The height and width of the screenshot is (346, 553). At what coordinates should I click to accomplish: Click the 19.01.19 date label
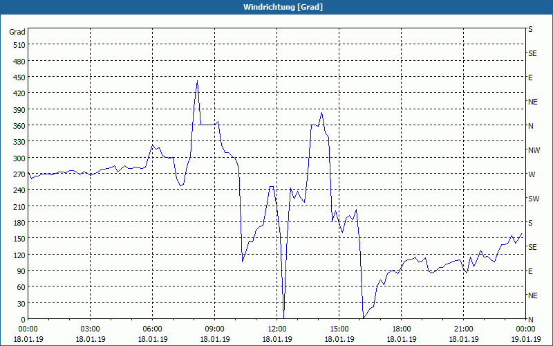(x=525, y=339)
